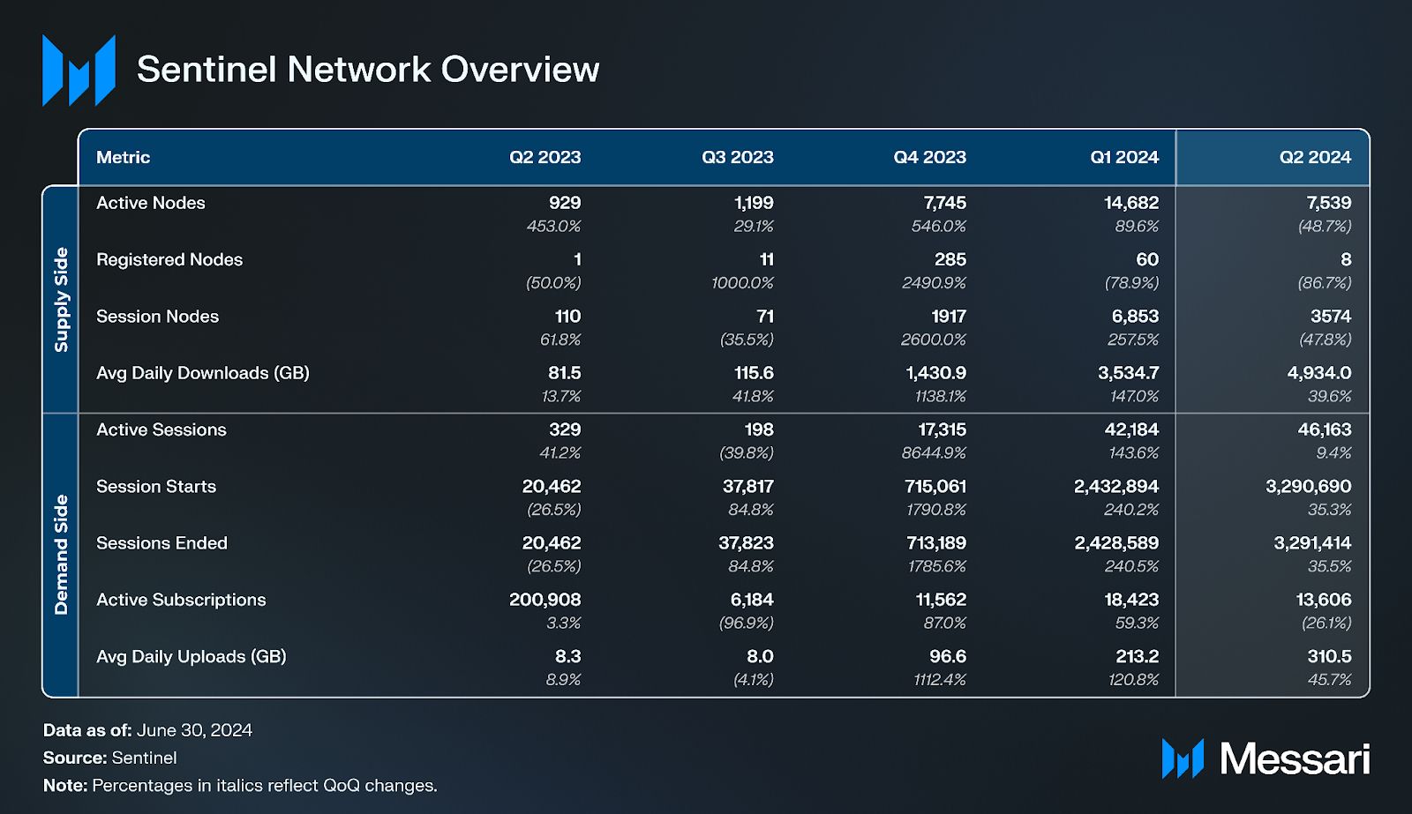Click the 8644.9% change under Active Sessions
The image size is (1412, 814).
coord(934,452)
